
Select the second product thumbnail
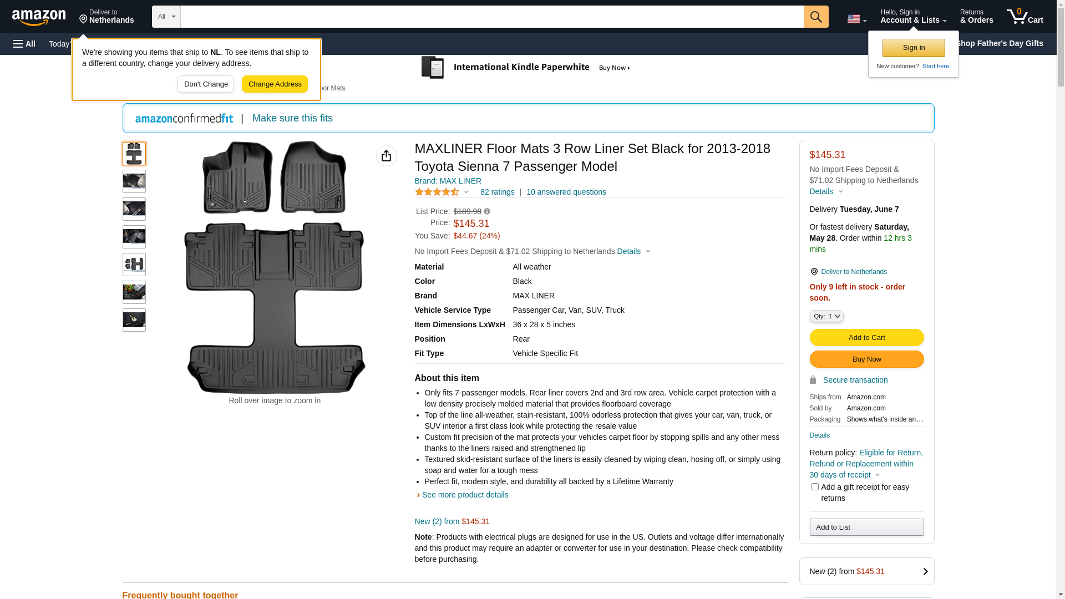tap(134, 181)
